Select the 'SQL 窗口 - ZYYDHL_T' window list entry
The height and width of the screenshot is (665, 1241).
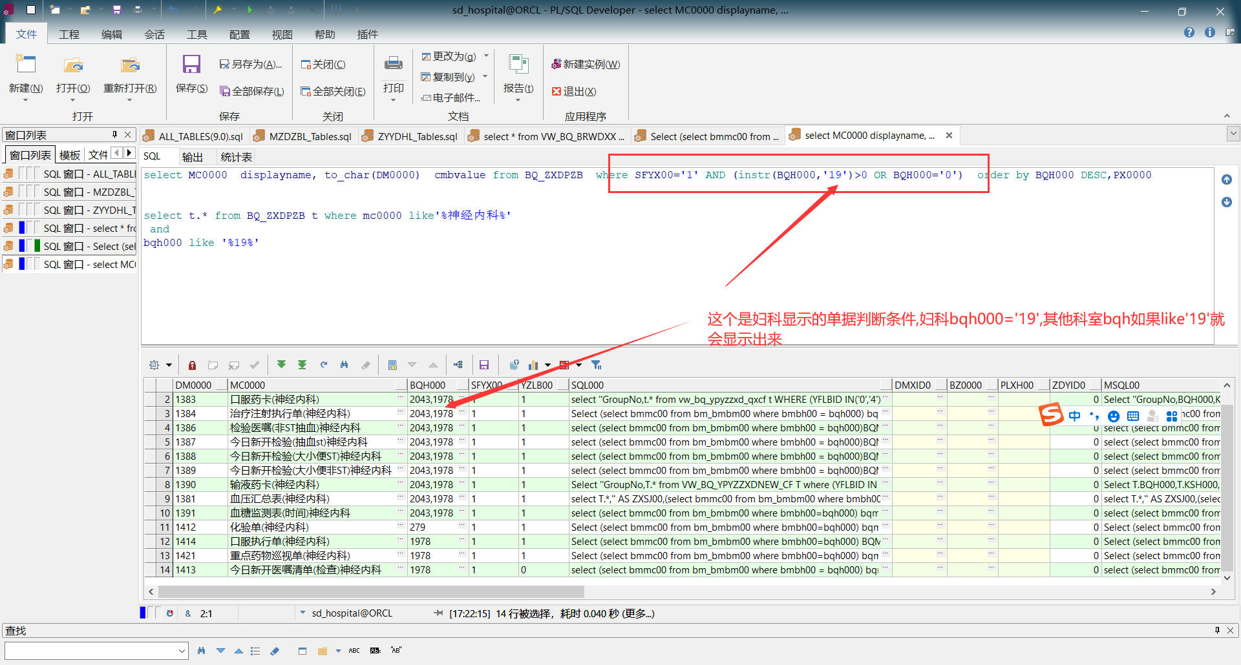click(x=69, y=210)
